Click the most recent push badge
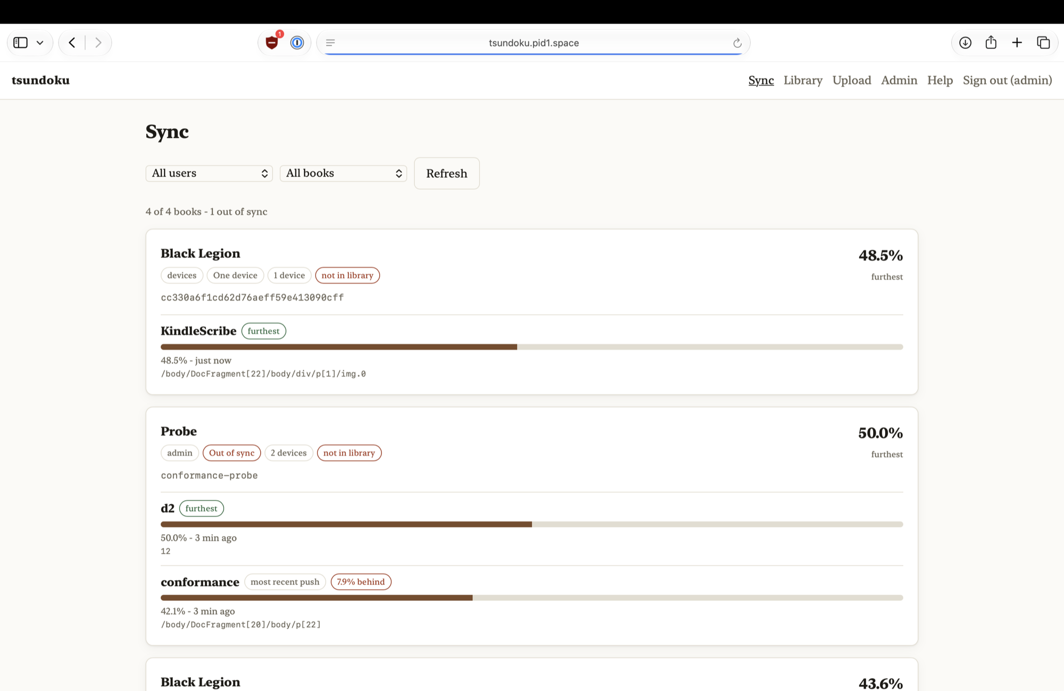Image resolution: width=1064 pixels, height=691 pixels. (285, 582)
